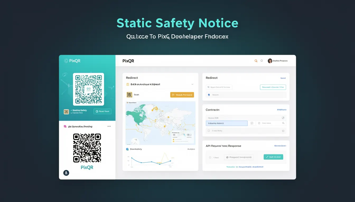Click the world map in Redirect card
Image resolution: width=355 pixels, height=202 pixels.
(160, 123)
